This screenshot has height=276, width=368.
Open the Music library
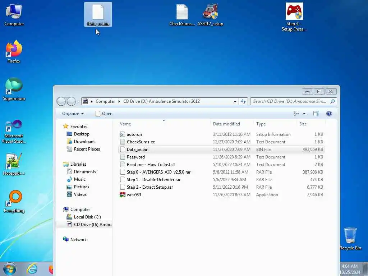click(x=79, y=179)
